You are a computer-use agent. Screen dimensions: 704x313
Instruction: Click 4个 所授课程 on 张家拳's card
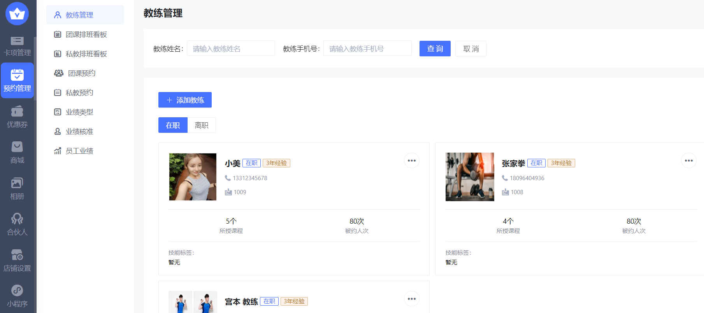508,226
